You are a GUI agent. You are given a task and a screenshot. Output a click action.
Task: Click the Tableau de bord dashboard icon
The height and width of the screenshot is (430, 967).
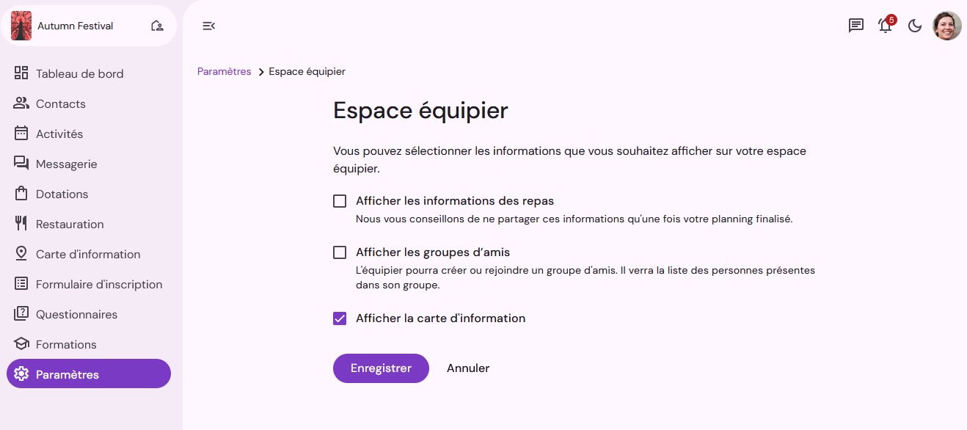[21, 73]
